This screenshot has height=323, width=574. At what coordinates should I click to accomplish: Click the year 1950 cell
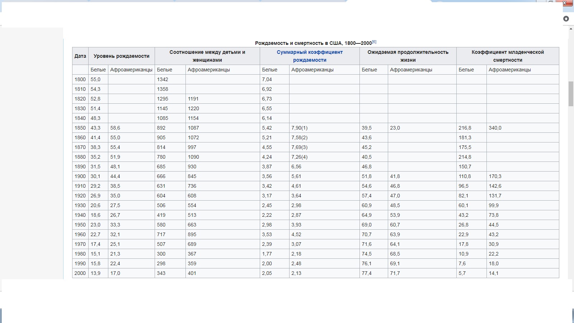(80, 225)
